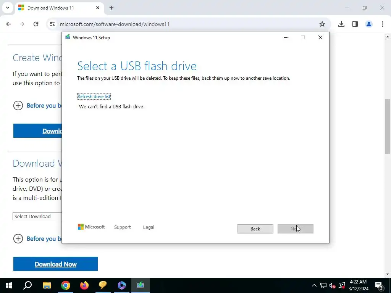Minimize the Windows 11 Setup window
391x293 pixels.
[x=286, y=37]
